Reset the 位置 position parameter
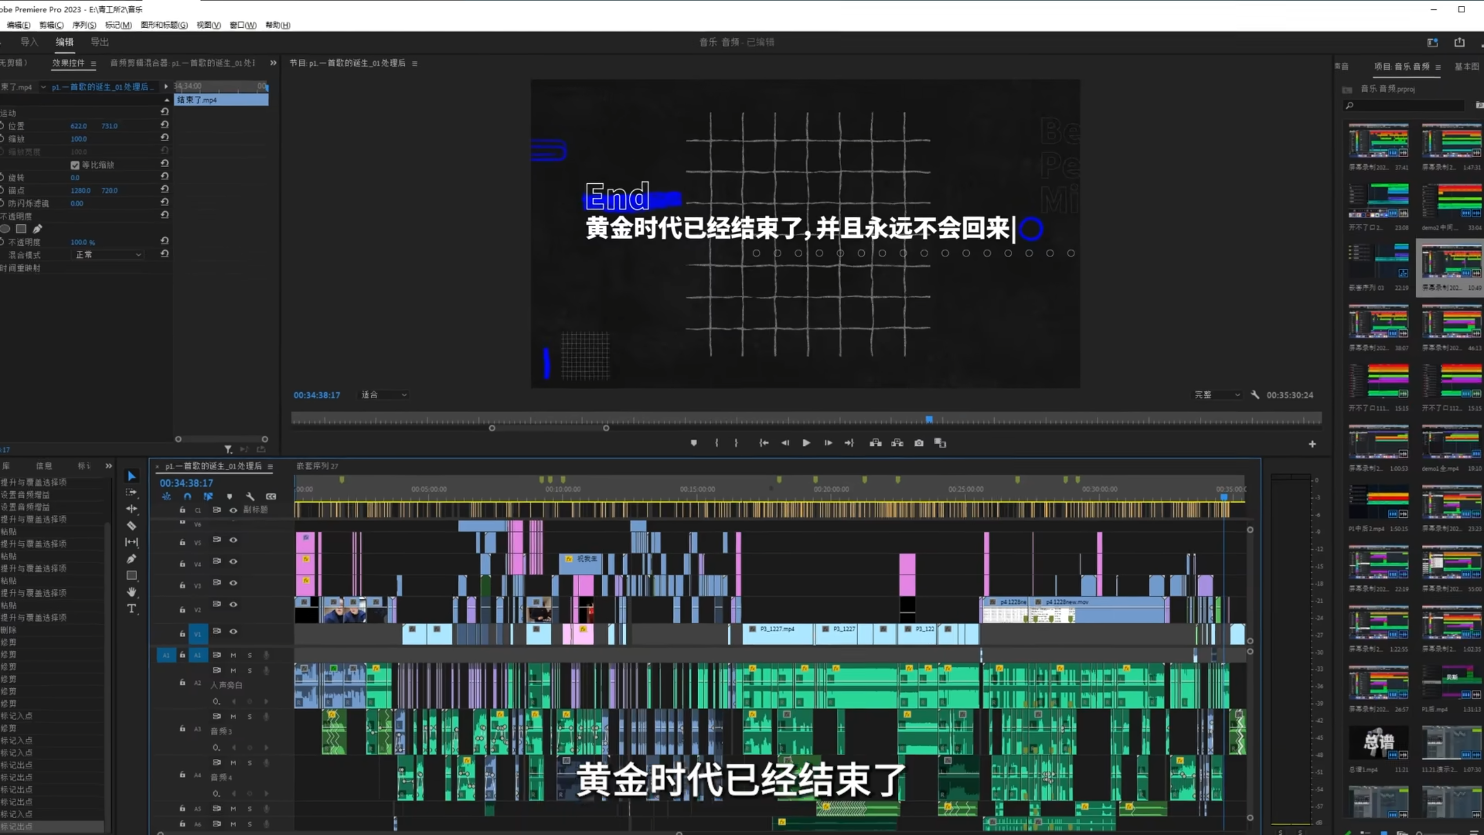1484x835 pixels. coord(165,125)
